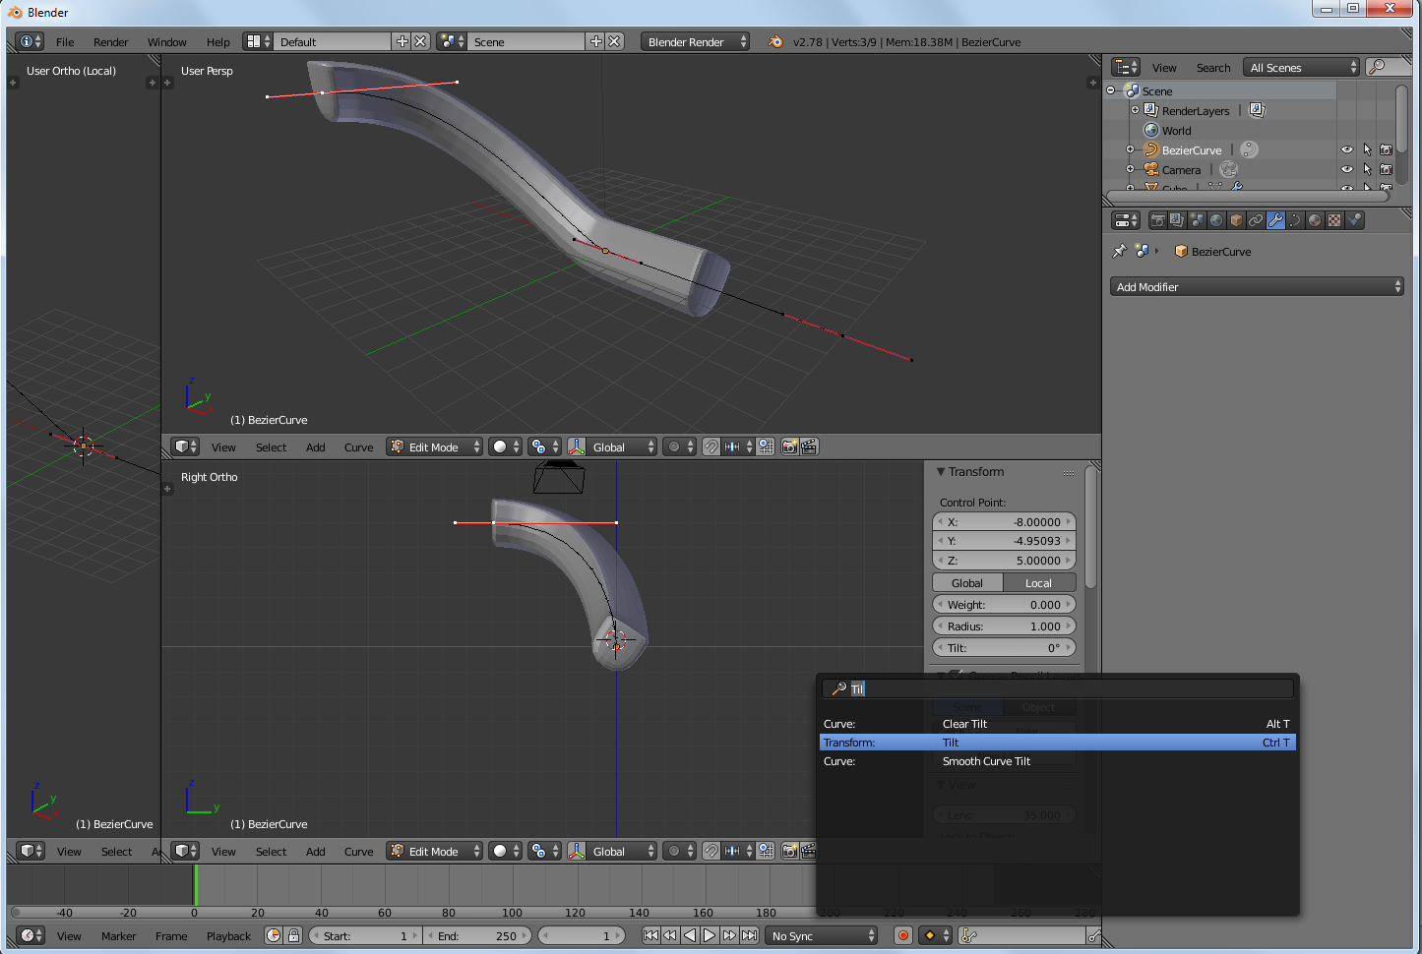
Task: Open the Curve data properties tab
Action: pos(1295,220)
